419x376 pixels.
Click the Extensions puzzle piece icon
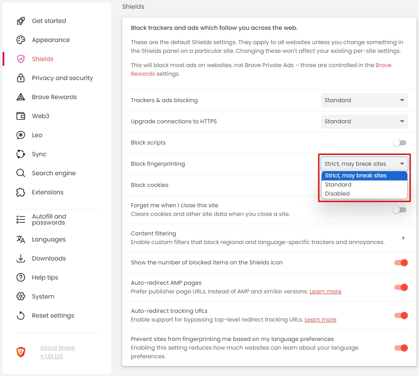tap(20, 192)
